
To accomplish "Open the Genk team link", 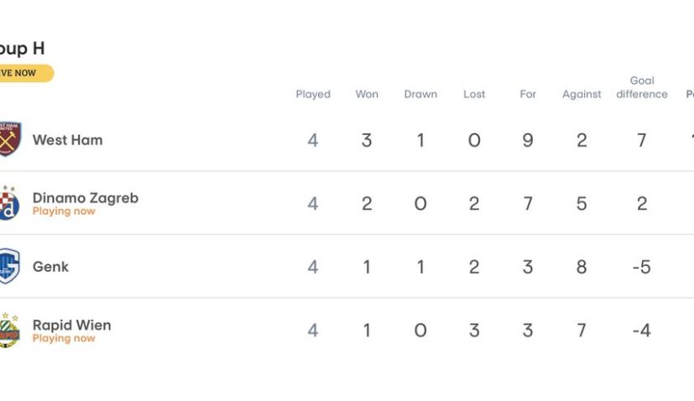I will click(x=50, y=267).
